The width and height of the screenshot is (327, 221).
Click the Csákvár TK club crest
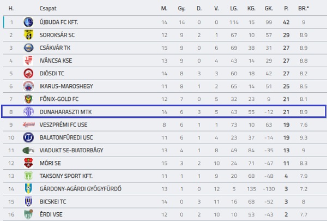click(28, 47)
